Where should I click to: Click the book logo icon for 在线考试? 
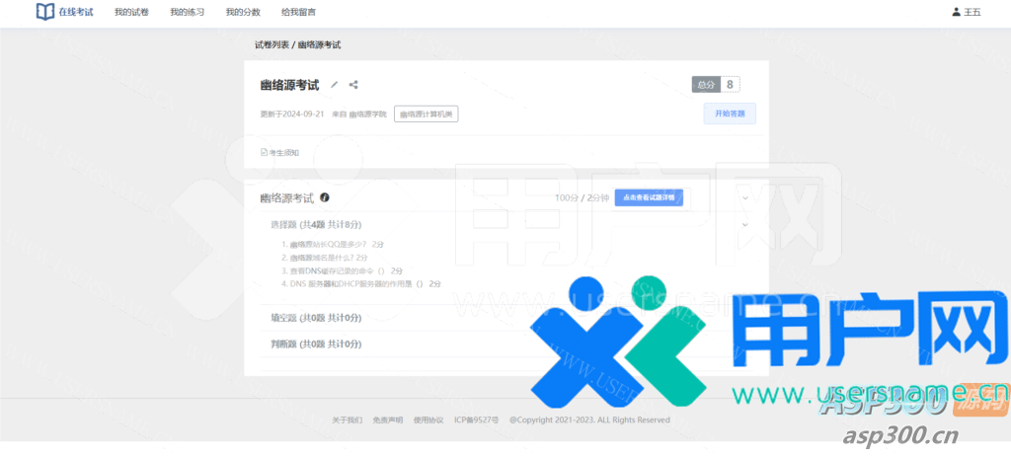(44, 12)
